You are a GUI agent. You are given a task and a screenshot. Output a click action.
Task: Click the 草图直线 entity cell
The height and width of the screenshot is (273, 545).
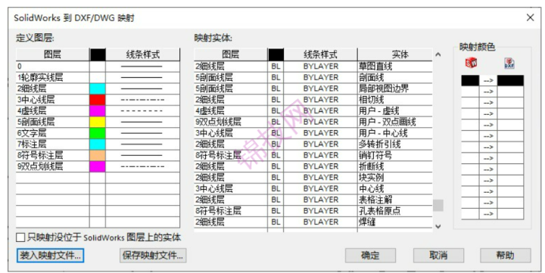pyautogui.click(x=395, y=67)
